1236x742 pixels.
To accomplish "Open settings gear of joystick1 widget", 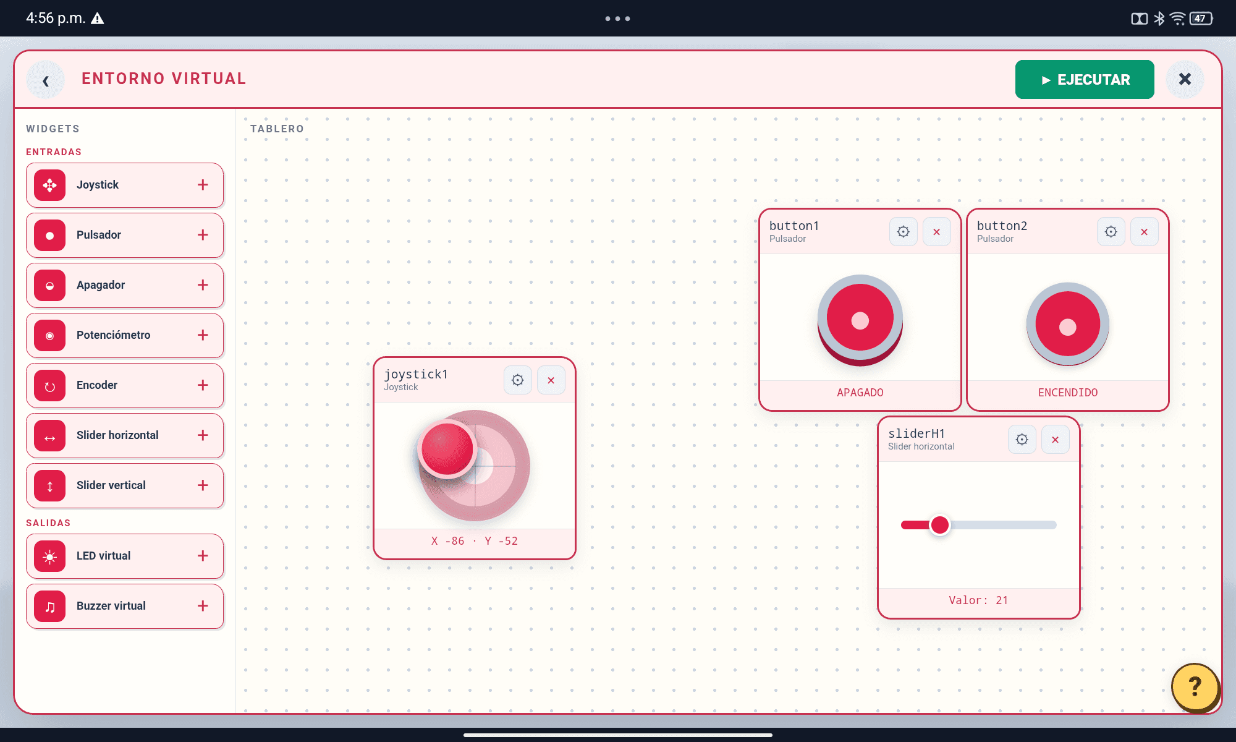I will (518, 380).
